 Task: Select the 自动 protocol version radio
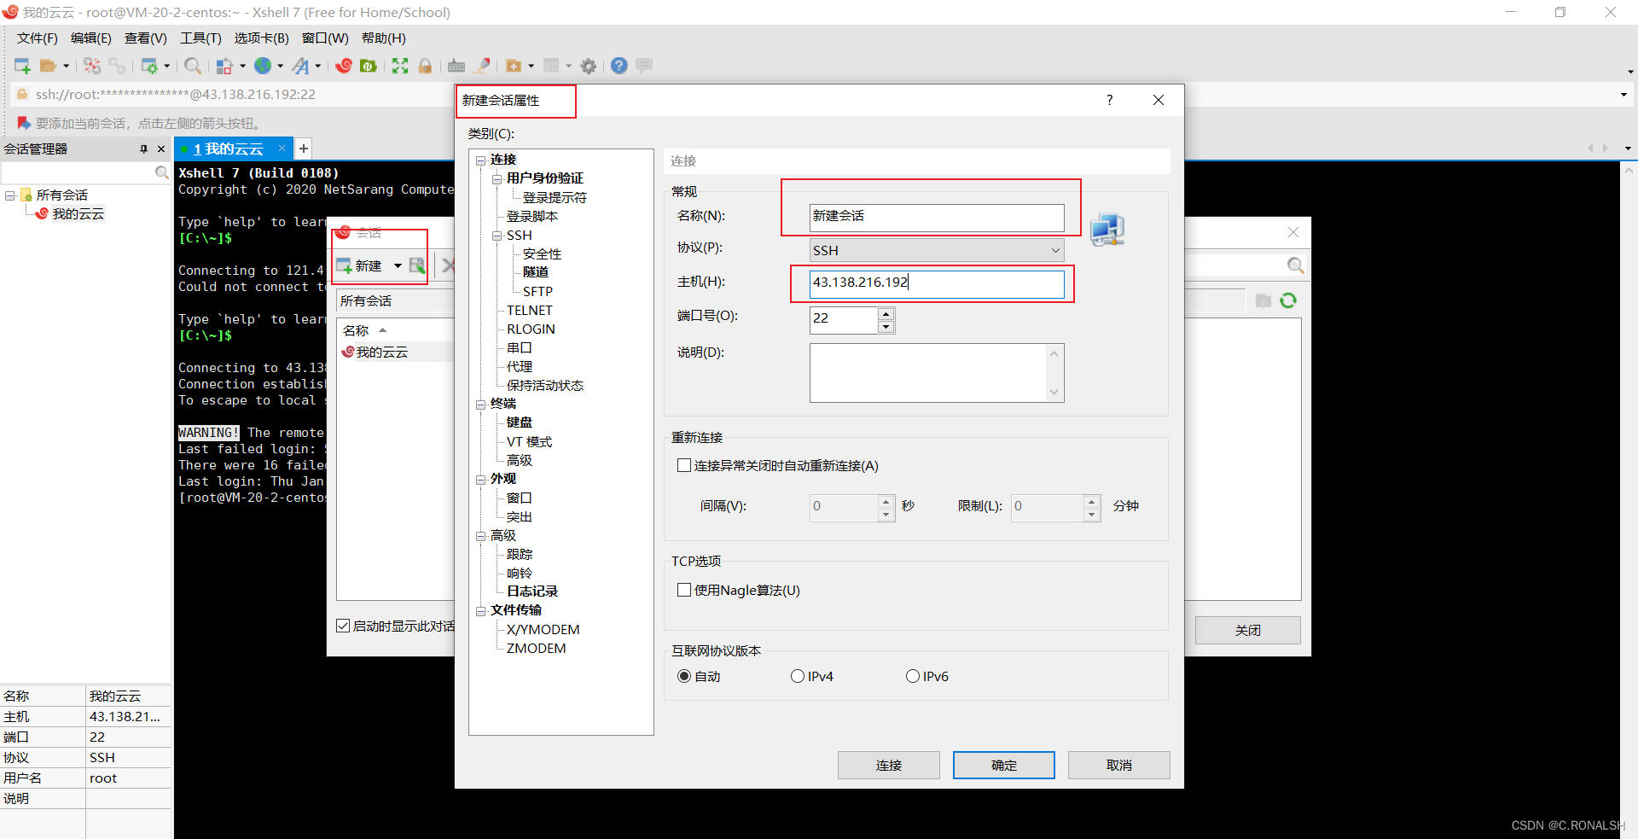pos(683,676)
